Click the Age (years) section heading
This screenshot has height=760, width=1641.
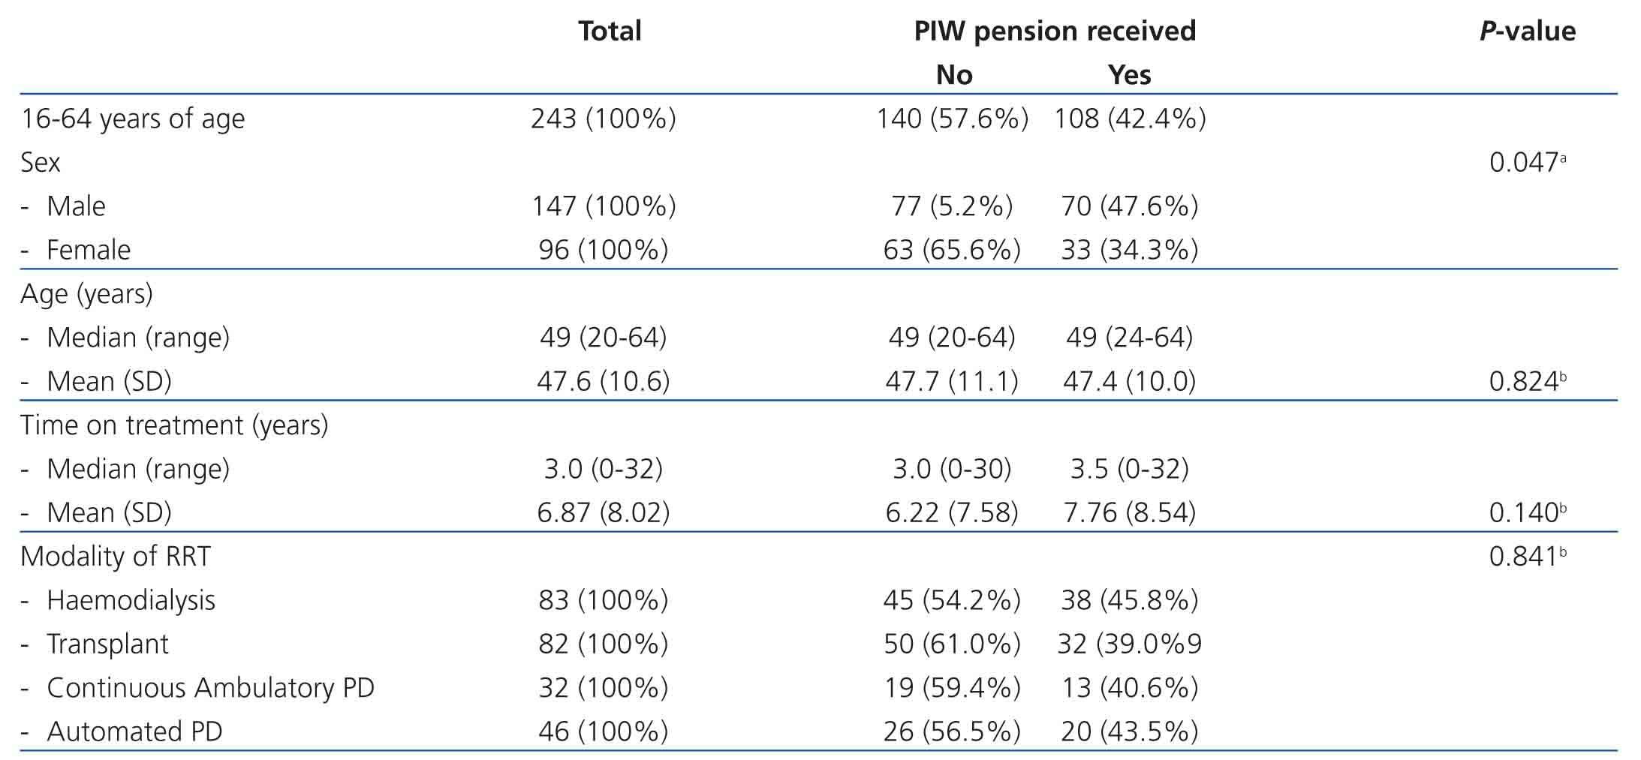point(86,293)
